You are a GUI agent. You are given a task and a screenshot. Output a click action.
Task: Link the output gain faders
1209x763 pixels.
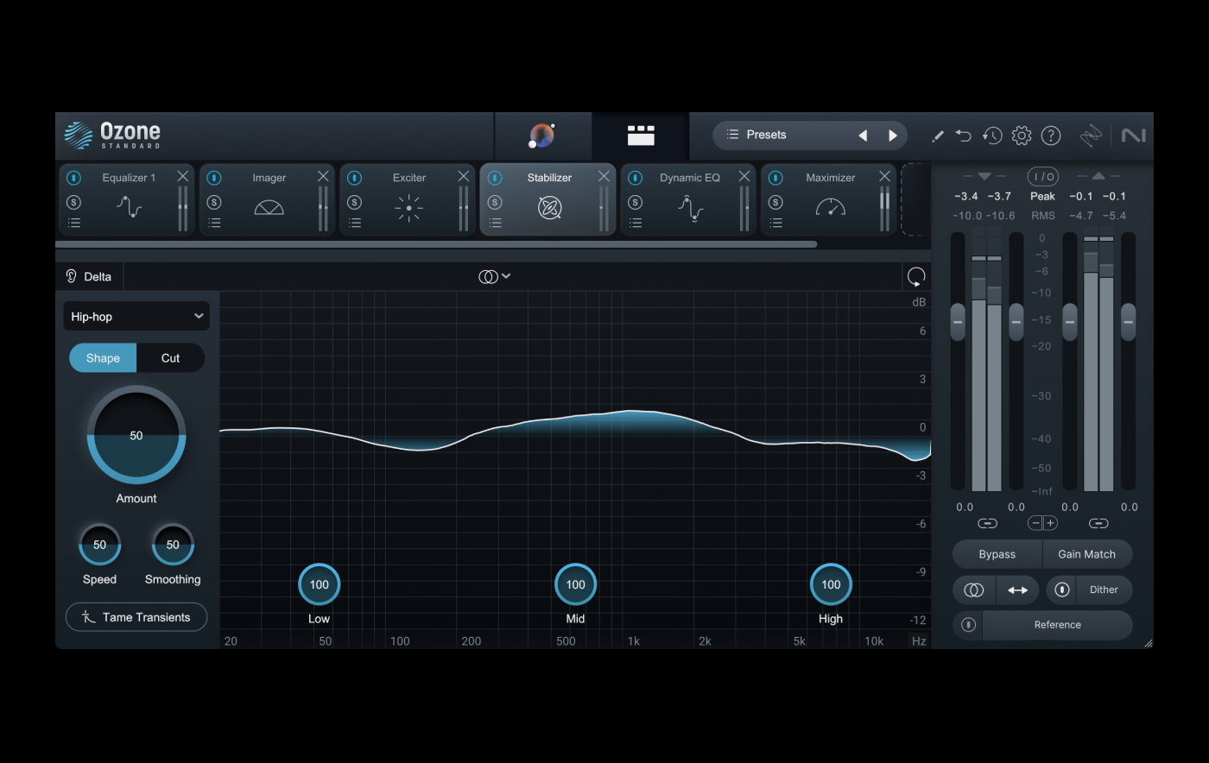coord(1098,523)
